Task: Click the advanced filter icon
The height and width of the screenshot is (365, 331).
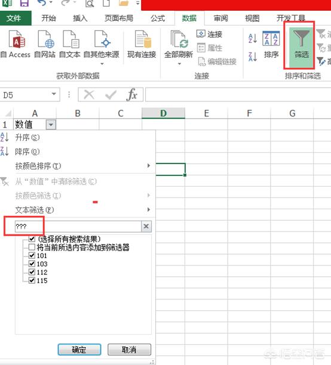Action: (x=321, y=61)
